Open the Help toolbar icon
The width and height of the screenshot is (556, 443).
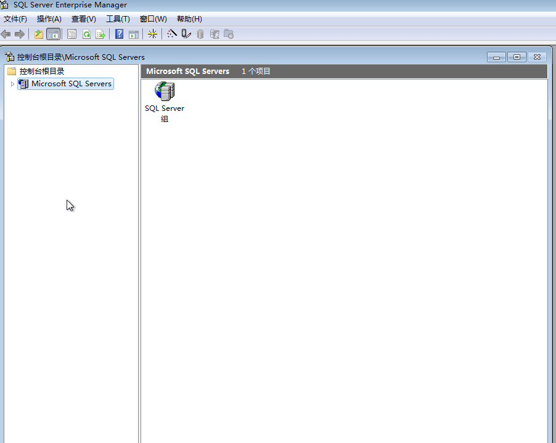pos(118,34)
